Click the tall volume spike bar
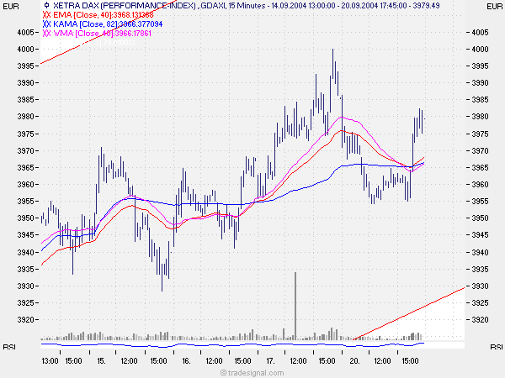Image resolution: width=505 pixels, height=378 pixels. 295,306
